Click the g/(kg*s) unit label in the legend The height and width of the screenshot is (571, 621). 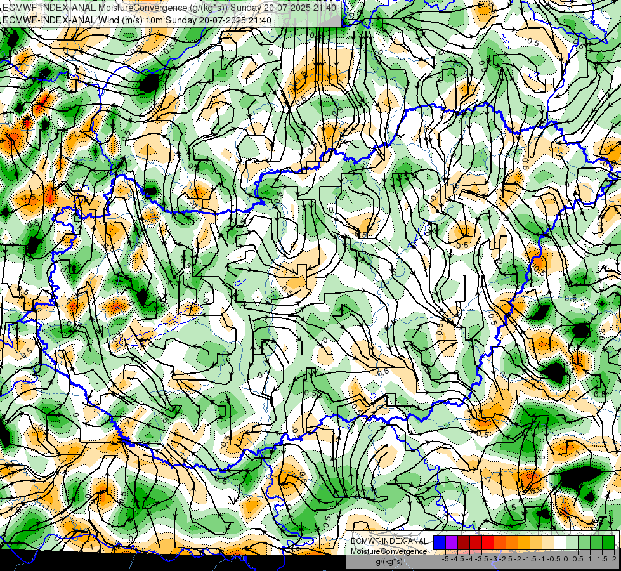pos(389,562)
